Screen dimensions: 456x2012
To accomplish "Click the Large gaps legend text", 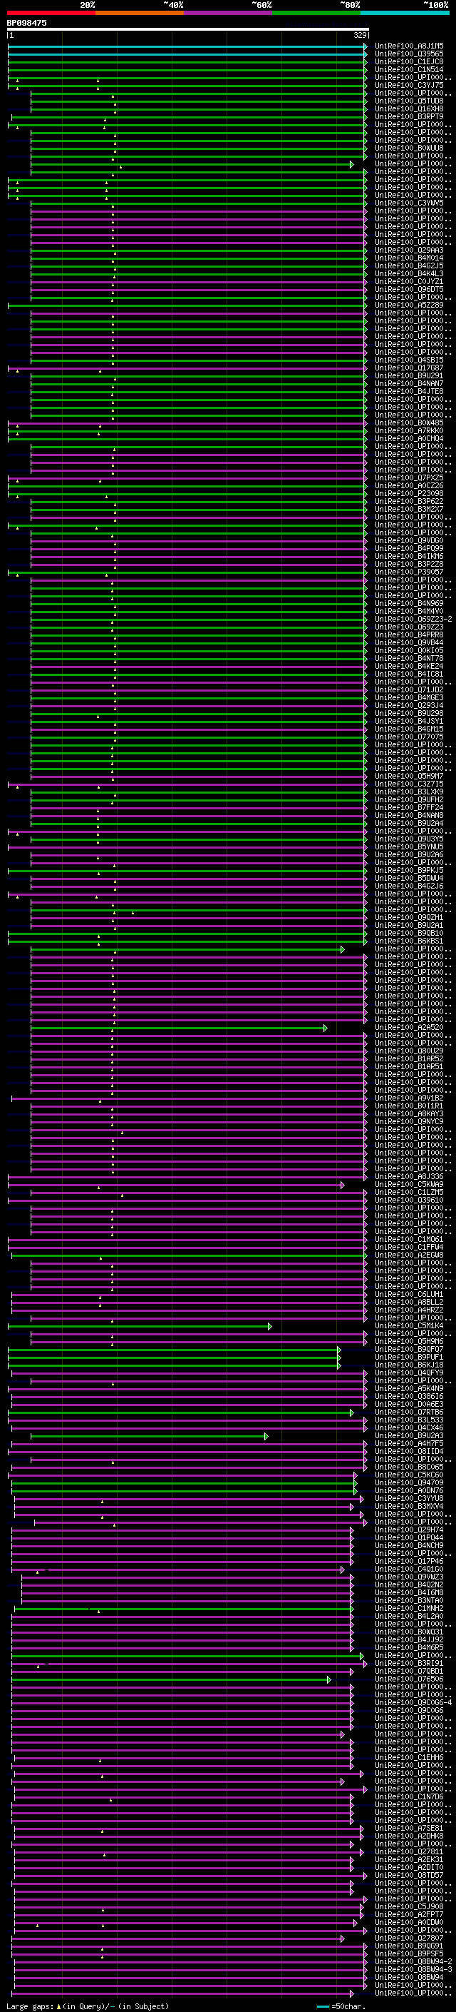I will tap(88, 2006).
